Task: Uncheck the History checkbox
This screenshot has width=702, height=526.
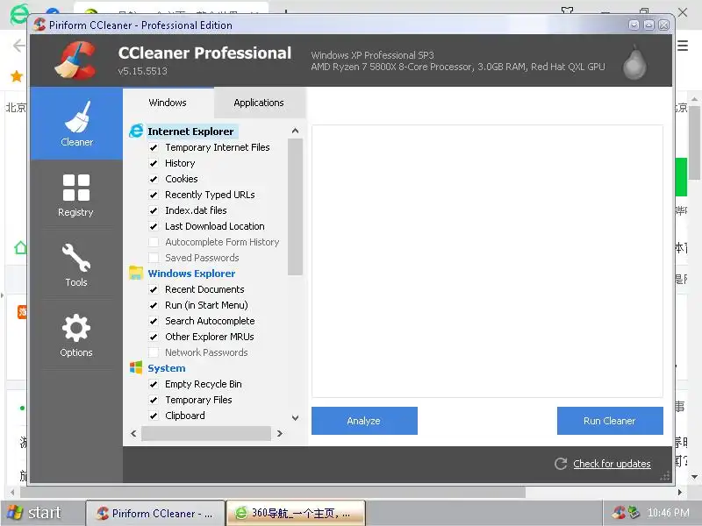Action: click(x=154, y=163)
